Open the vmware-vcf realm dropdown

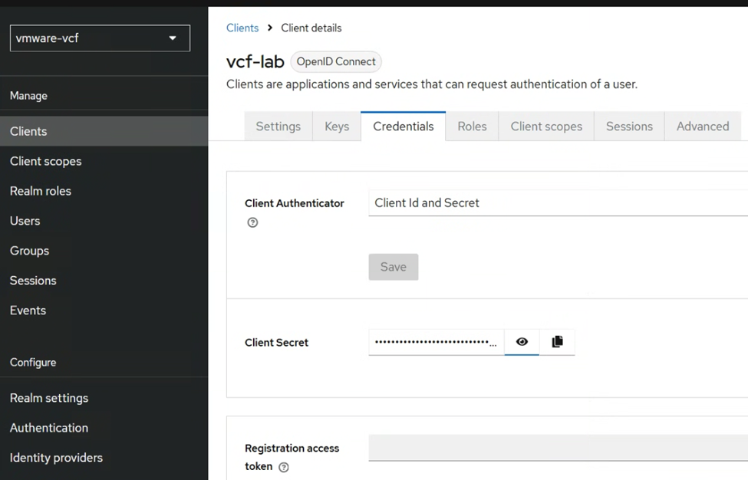tap(100, 38)
